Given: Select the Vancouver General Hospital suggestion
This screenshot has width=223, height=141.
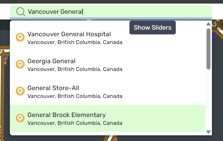Looking at the screenshot, I should click(x=69, y=34).
